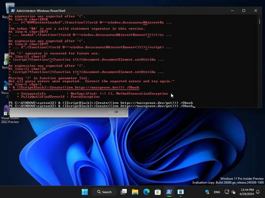This screenshot has width=265, height=198.
Task: Click the muted volume tray icon
Action: 233,192
